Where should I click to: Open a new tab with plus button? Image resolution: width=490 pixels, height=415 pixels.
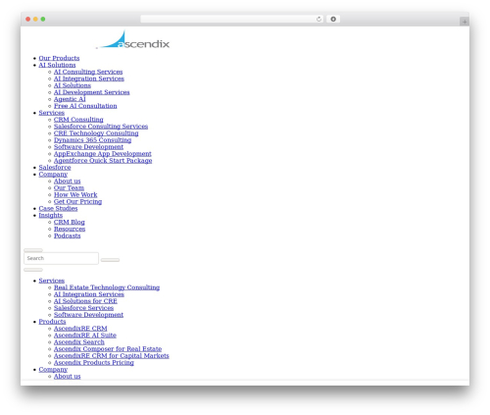click(x=465, y=22)
